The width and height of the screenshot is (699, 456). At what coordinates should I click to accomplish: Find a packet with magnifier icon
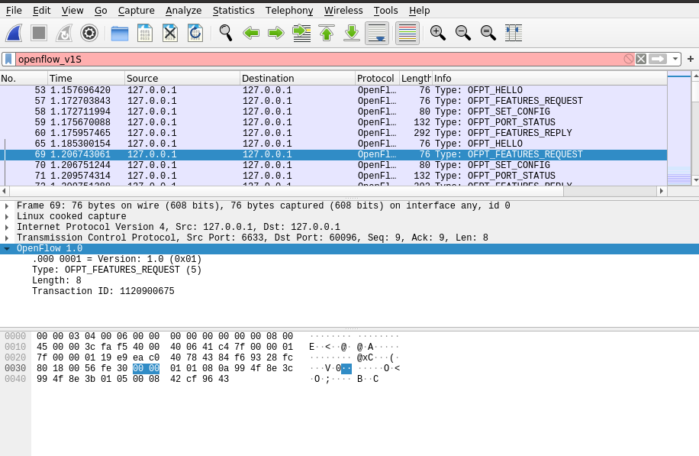(x=226, y=33)
